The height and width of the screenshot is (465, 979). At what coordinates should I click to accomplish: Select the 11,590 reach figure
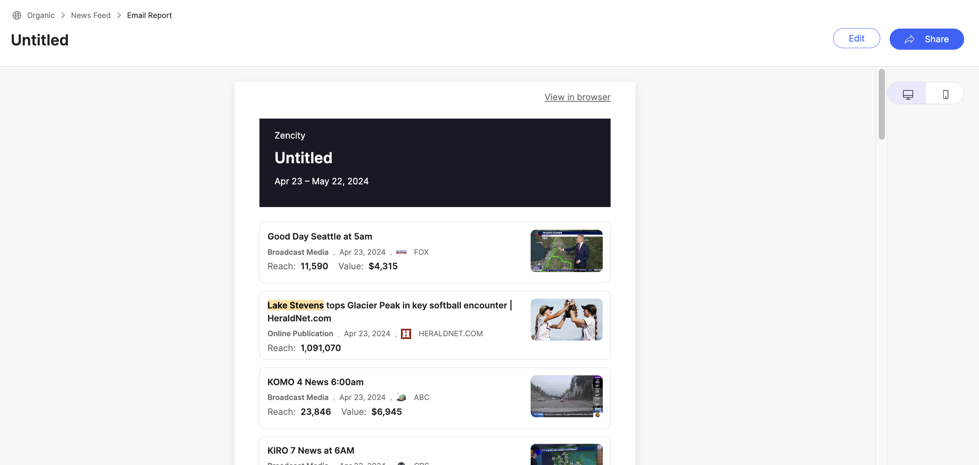[314, 266]
